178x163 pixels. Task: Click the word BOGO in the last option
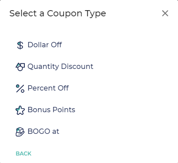pyautogui.click(x=39, y=131)
